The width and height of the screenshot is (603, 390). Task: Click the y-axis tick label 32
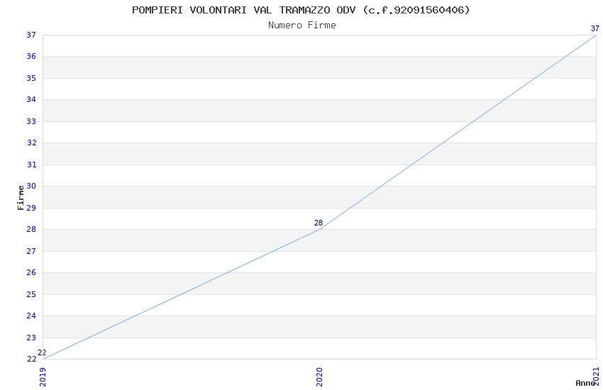pyautogui.click(x=31, y=143)
